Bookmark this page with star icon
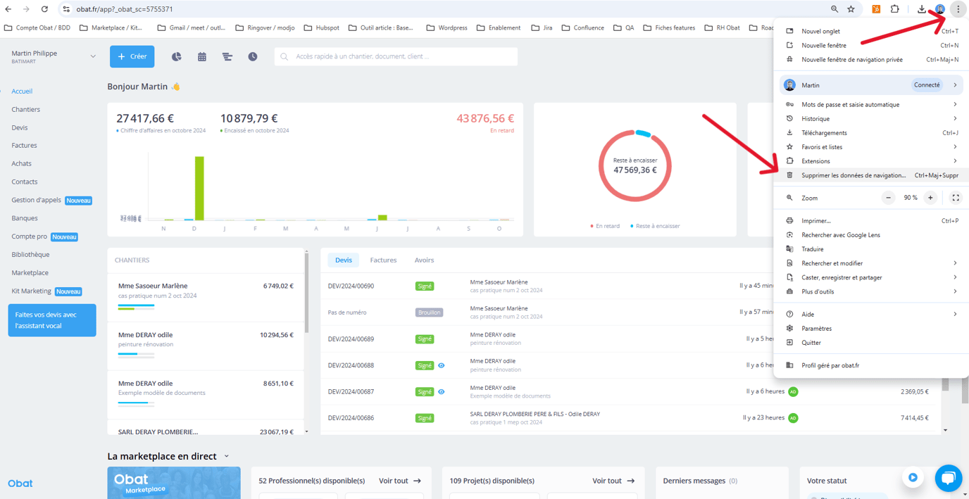This screenshot has height=499, width=969. pos(851,9)
